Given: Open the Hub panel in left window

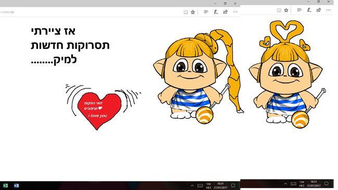Looking at the screenshot, I should 206,12.
